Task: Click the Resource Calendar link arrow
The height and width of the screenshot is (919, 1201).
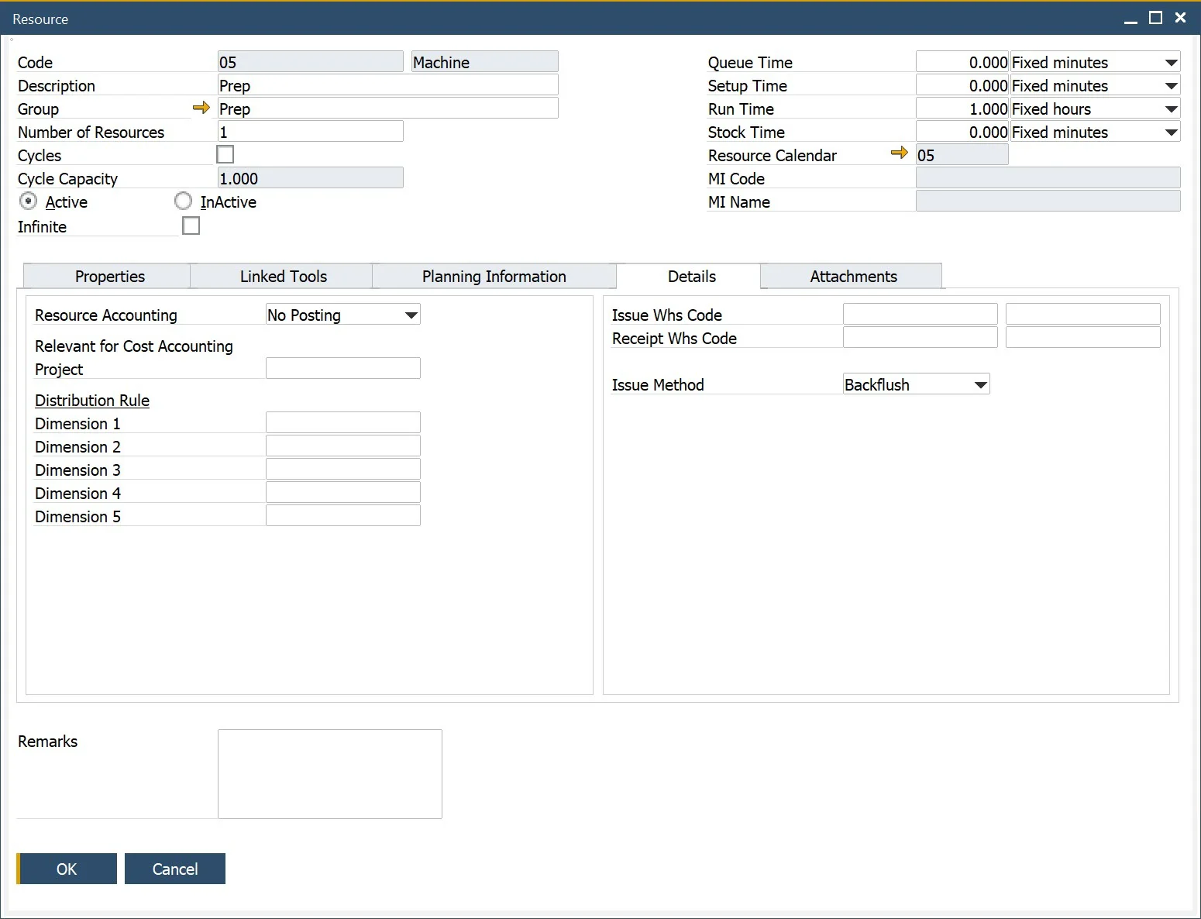Action: point(899,153)
